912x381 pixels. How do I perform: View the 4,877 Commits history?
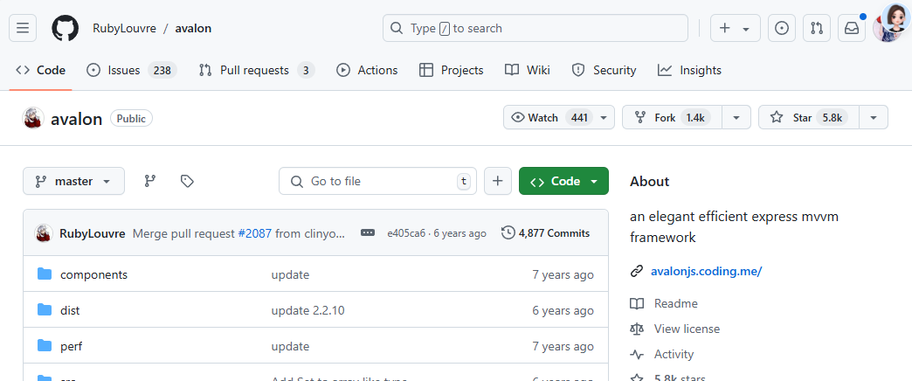545,233
